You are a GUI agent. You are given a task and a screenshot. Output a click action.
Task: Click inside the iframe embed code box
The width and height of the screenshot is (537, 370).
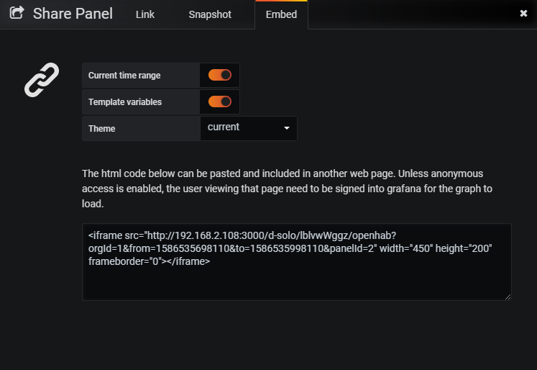(296, 279)
